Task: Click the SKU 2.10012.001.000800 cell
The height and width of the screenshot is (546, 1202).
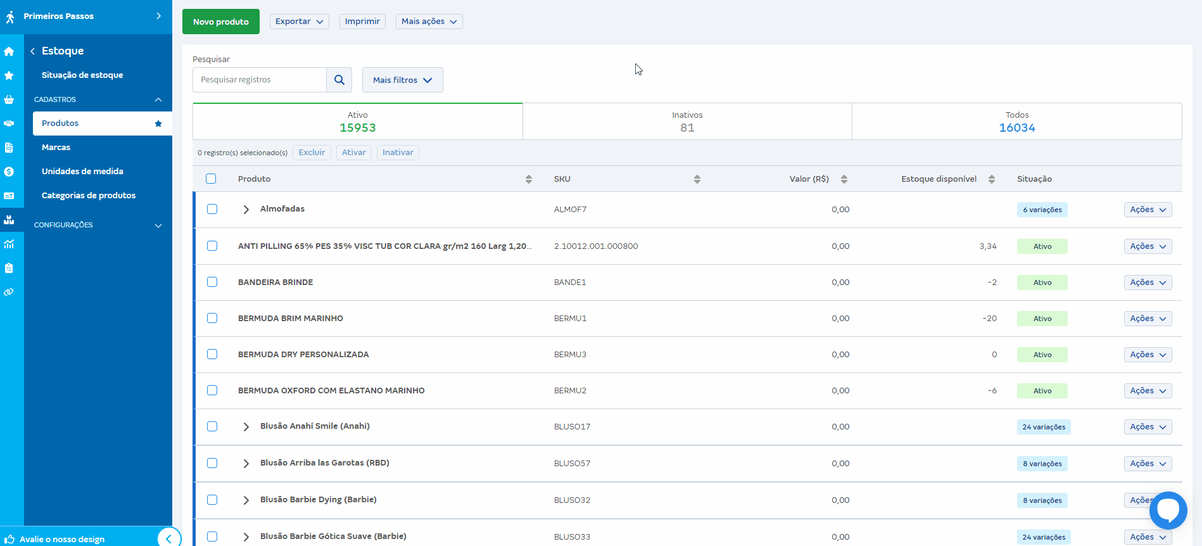Action: click(596, 246)
